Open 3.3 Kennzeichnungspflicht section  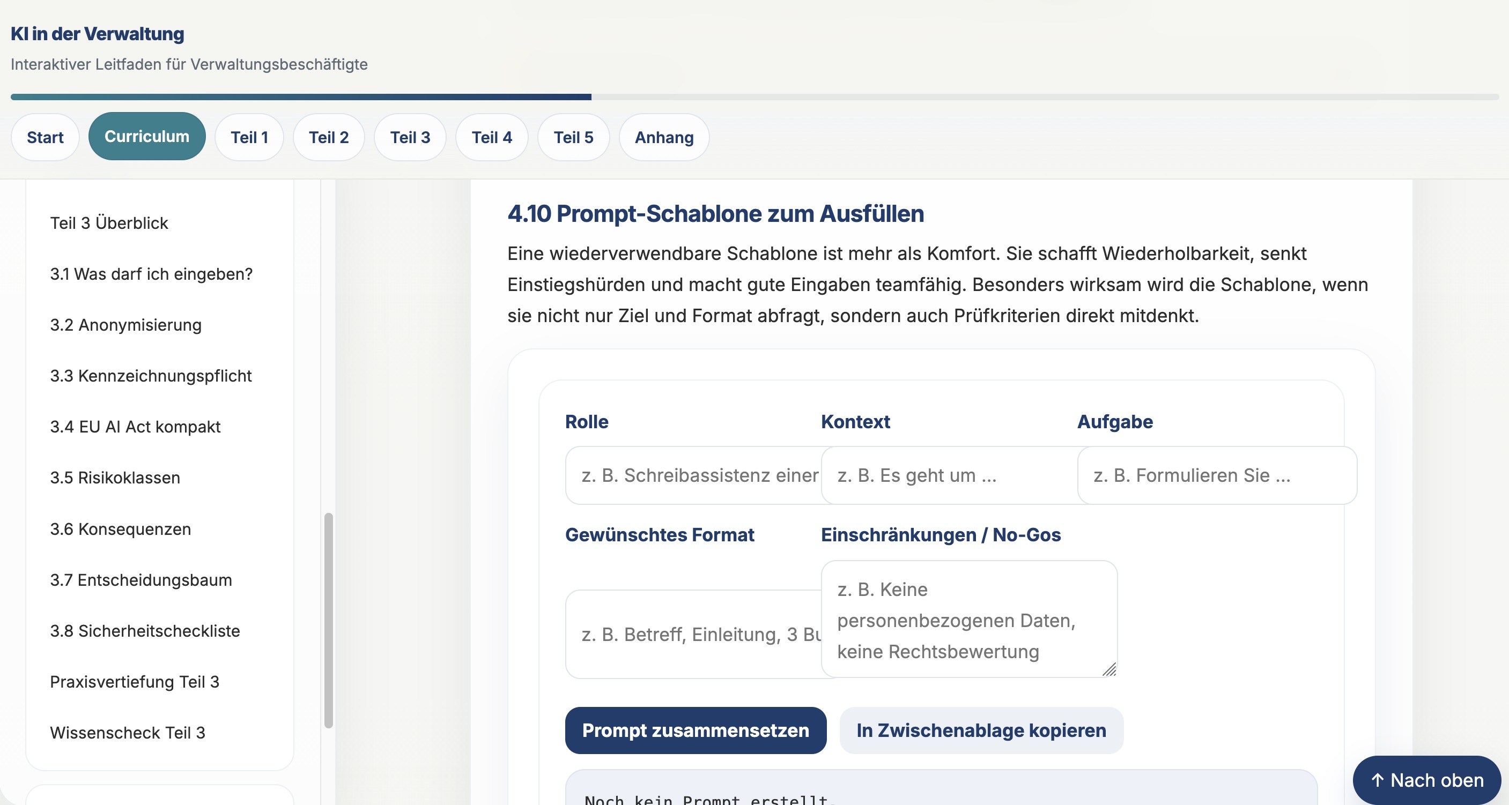tap(151, 376)
